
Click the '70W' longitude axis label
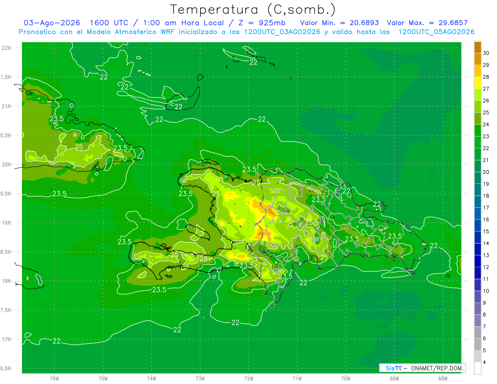(x=346, y=379)
